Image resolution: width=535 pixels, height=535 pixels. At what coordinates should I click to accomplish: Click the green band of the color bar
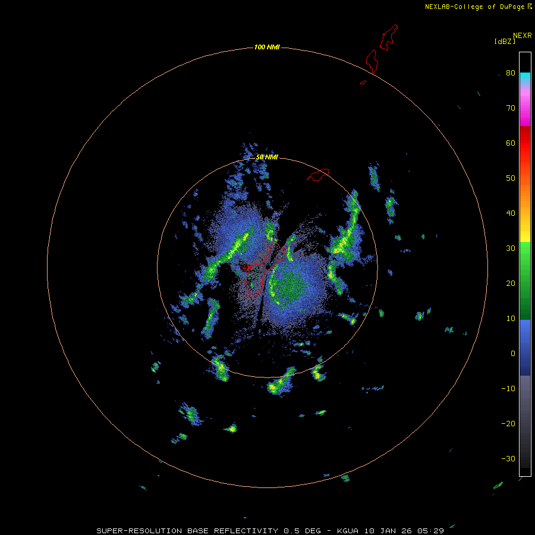coord(525,281)
